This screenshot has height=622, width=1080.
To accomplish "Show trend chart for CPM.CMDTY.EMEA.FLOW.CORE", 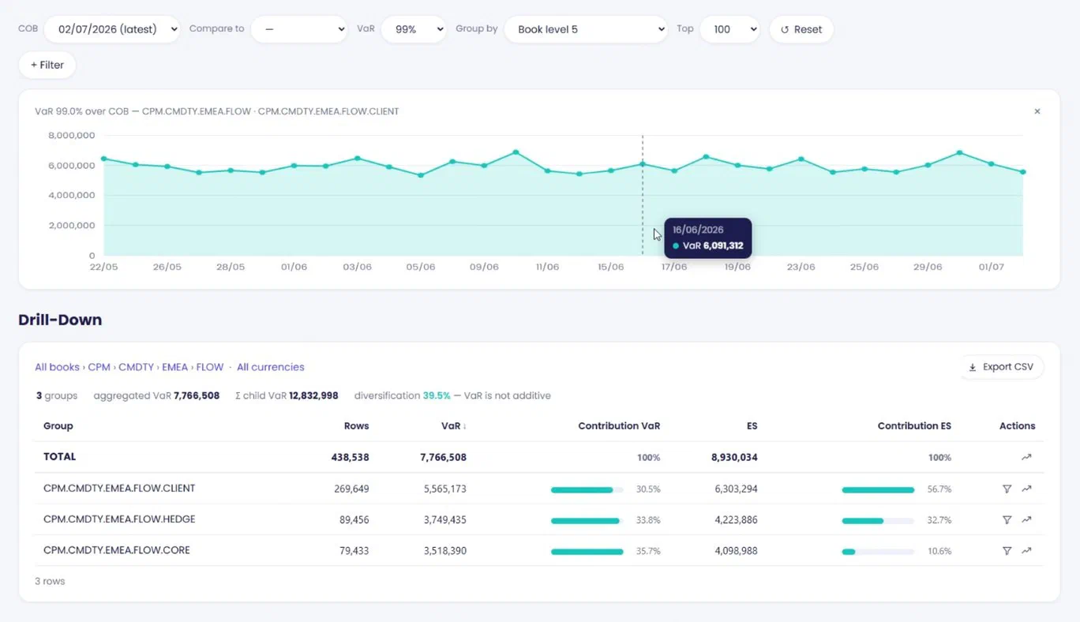I will point(1026,551).
